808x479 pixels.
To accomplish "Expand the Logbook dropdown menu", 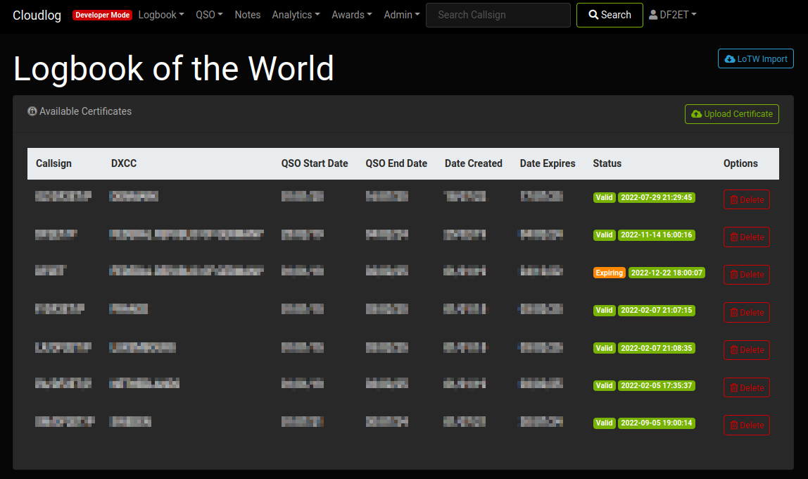I will click(160, 15).
